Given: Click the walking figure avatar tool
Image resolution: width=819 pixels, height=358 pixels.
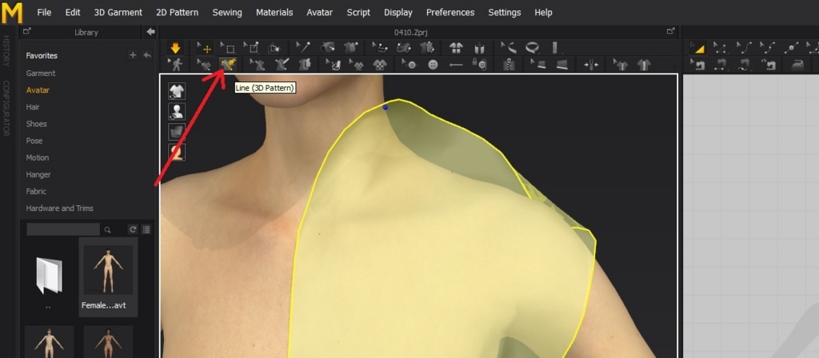Looking at the screenshot, I should pos(175,65).
